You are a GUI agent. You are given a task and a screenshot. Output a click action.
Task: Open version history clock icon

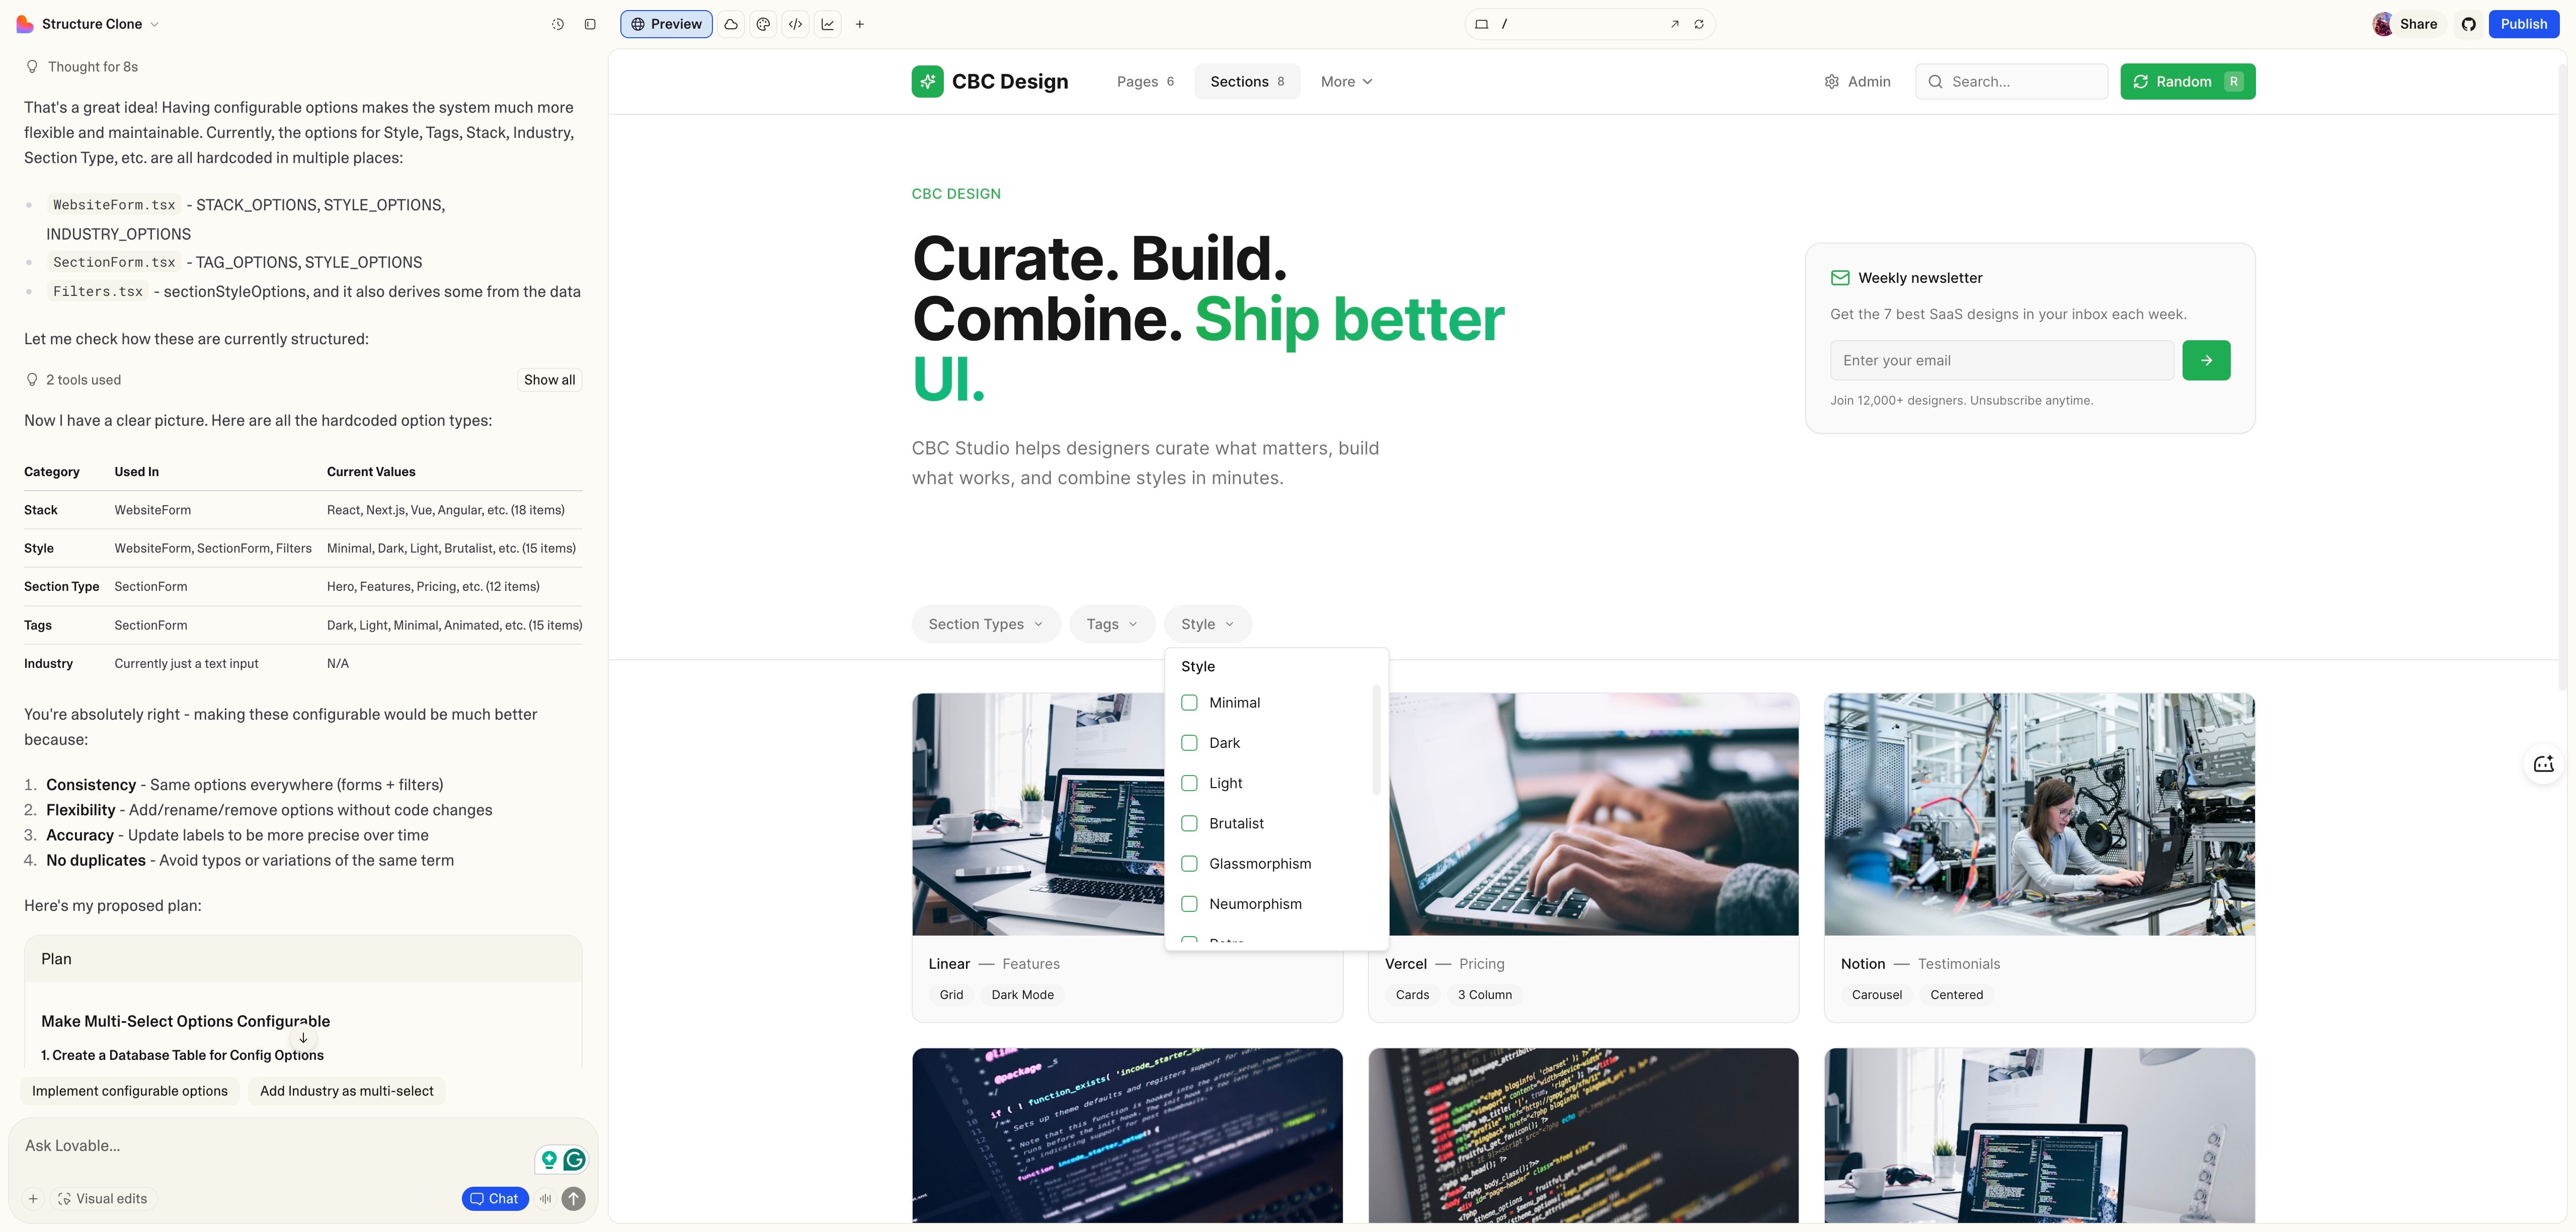[558, 24]
